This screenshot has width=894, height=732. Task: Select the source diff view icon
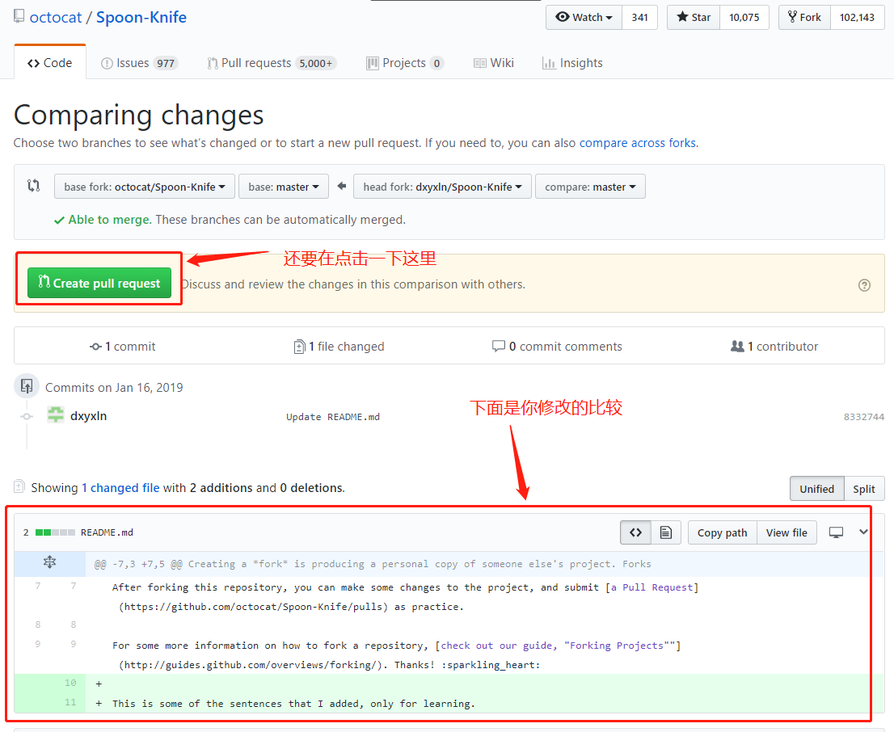tap(636, 532)
